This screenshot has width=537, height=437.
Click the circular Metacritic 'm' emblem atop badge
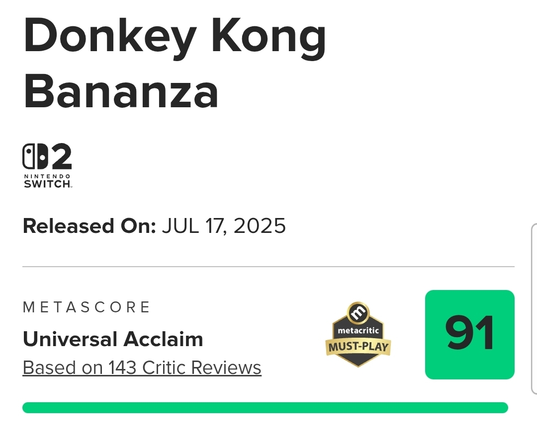(358, 313)
